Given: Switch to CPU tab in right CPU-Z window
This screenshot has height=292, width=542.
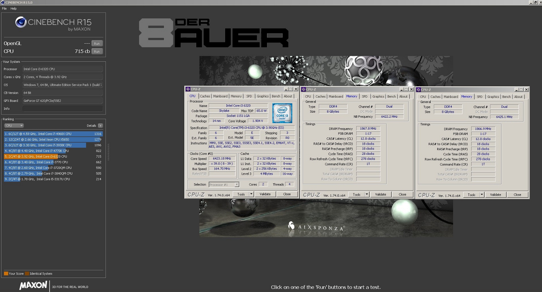Looking at the screenshot, I should (x=423, y=97).
